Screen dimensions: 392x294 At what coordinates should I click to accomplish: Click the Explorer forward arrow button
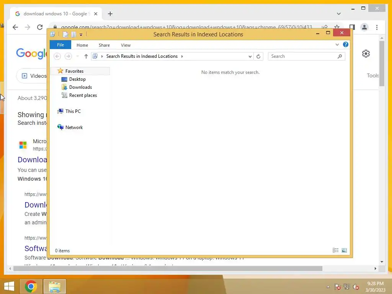(68, 56)
